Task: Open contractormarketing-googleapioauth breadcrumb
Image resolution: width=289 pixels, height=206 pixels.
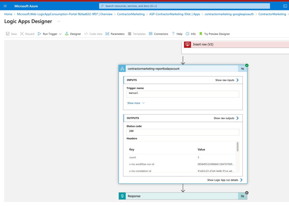Action: (x=229, y=14)
